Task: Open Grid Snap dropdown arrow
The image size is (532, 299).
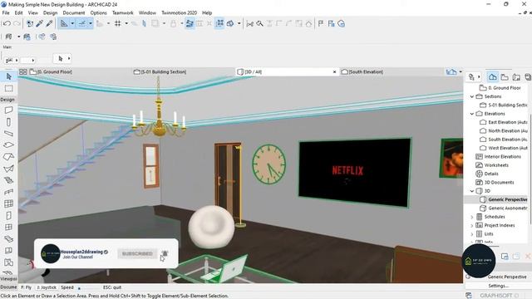Action: pyautogui.click(x=126, y=23)
